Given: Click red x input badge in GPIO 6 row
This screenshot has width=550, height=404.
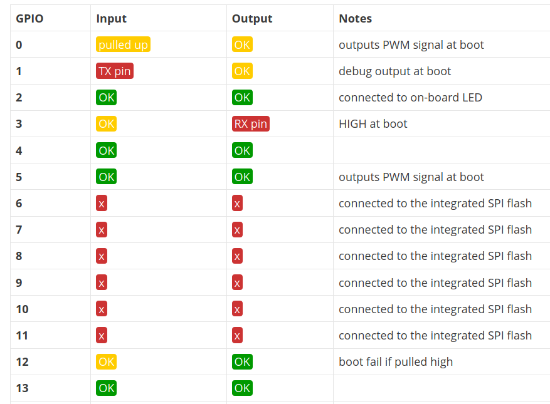Looking at the screenshot, I should pyautogui.click(x=102, y=204).
